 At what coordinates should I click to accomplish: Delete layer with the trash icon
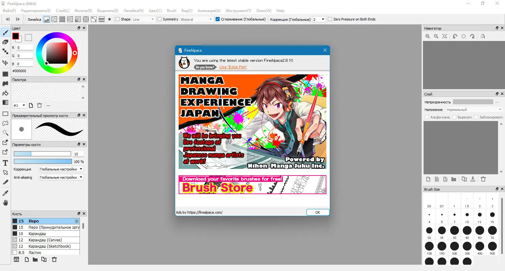pos(483,179)
